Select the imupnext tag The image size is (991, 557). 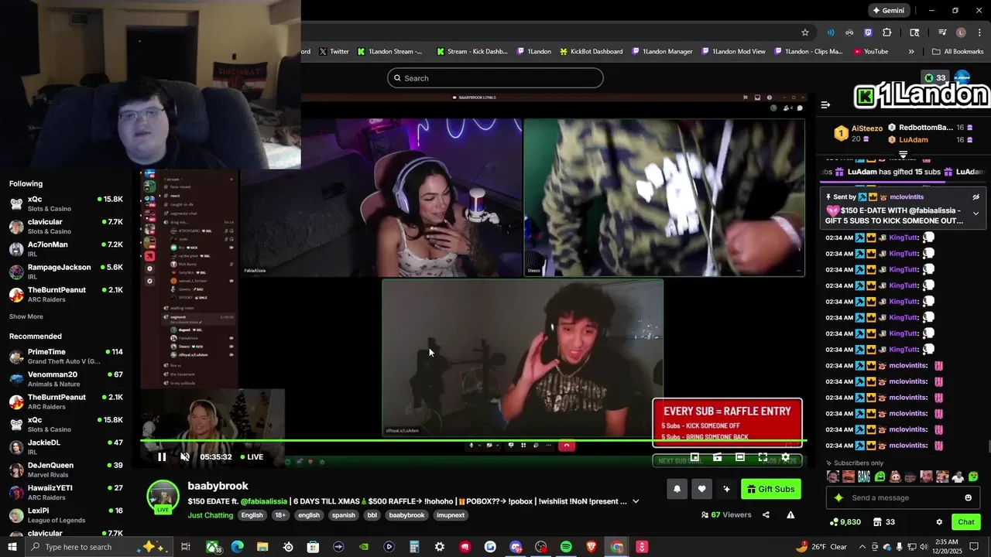(451, 515)
